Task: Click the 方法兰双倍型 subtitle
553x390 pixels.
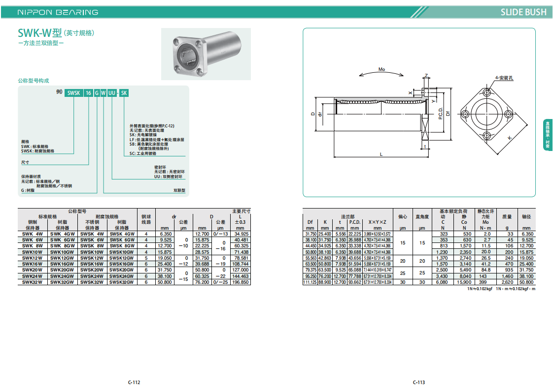Action: pyautogui.click(x=41, y=43)
